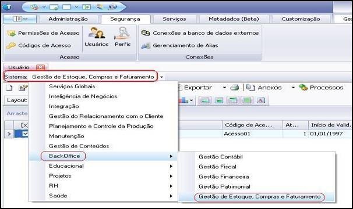The height and width of the screenshot is (209, 353).
Task: Click the At... column header
Action: coord(295,125)
